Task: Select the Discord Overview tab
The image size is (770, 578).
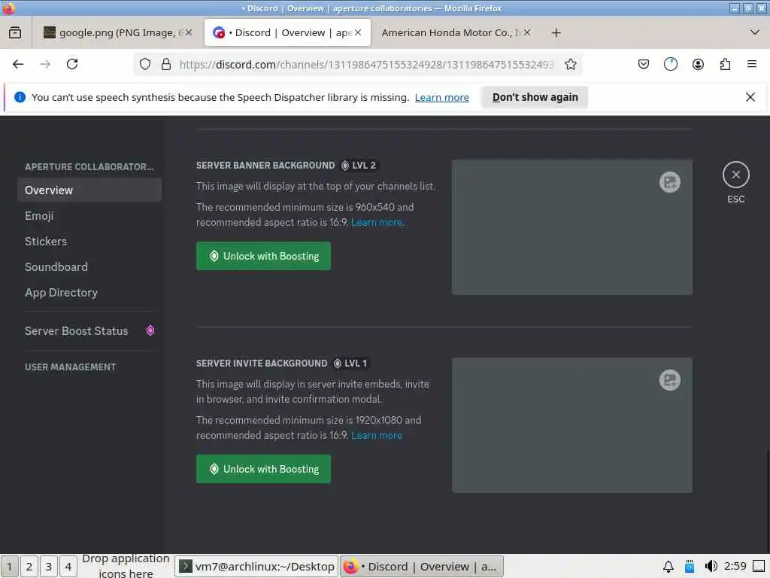Action: pos(287,32)
